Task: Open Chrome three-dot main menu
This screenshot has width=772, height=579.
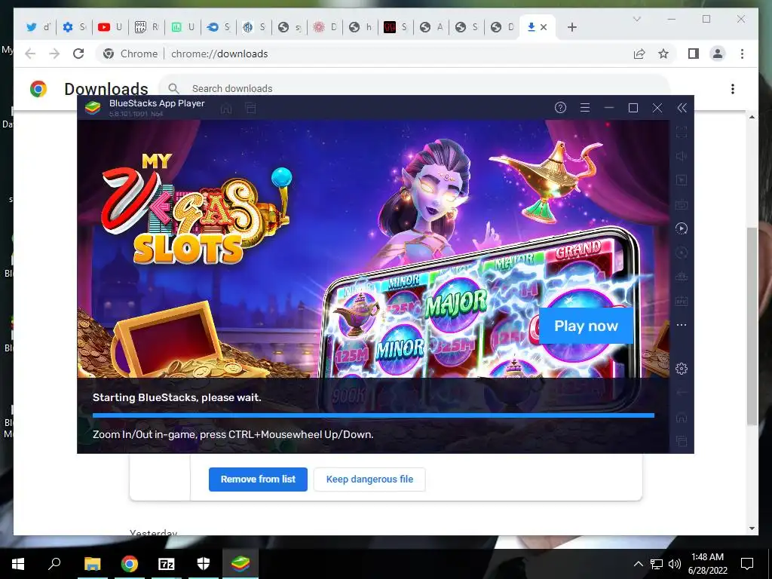Action: [742, 54]
